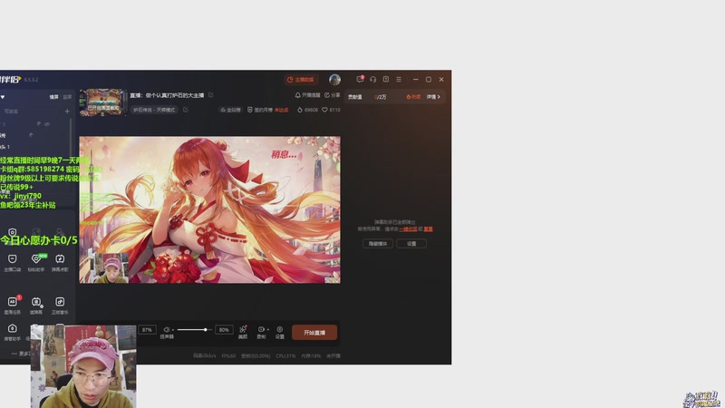Click the CPU:31% status bar entry
Image resolution: width=725 pixels, height=408 pixels.
(x=285, y=355)
